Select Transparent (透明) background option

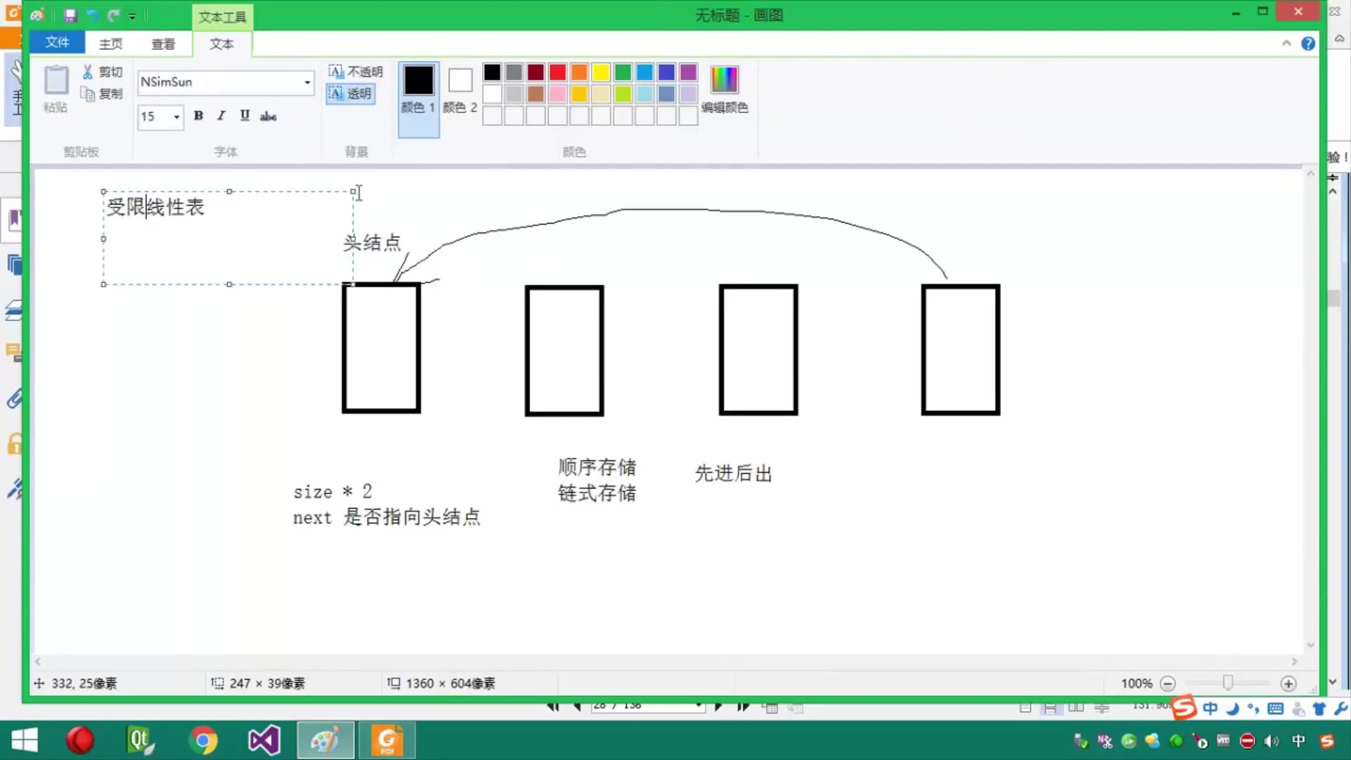point(350,94)
